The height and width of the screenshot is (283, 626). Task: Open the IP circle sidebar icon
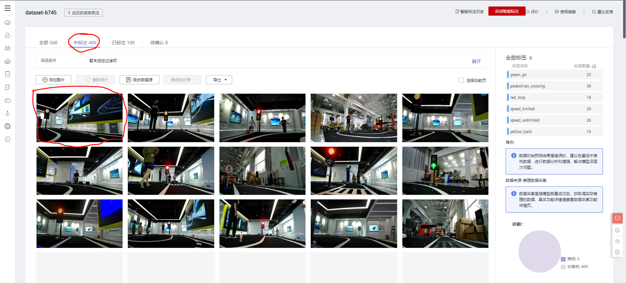(7, 139)
